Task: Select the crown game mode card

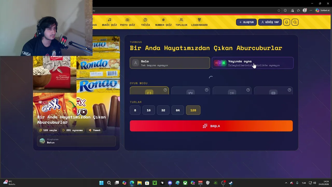Action: coord(190,91)
